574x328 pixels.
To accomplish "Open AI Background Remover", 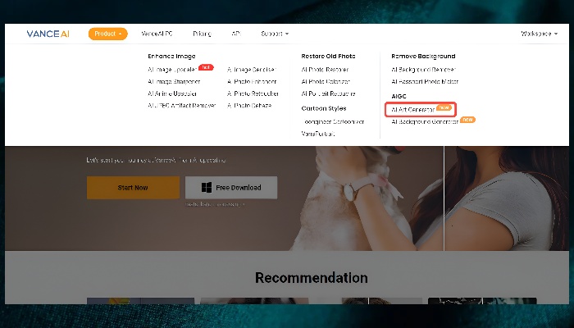I will (x=422, y=70).
